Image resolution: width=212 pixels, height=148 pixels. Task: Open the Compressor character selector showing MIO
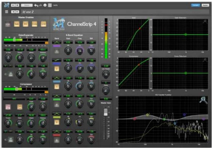14,99
